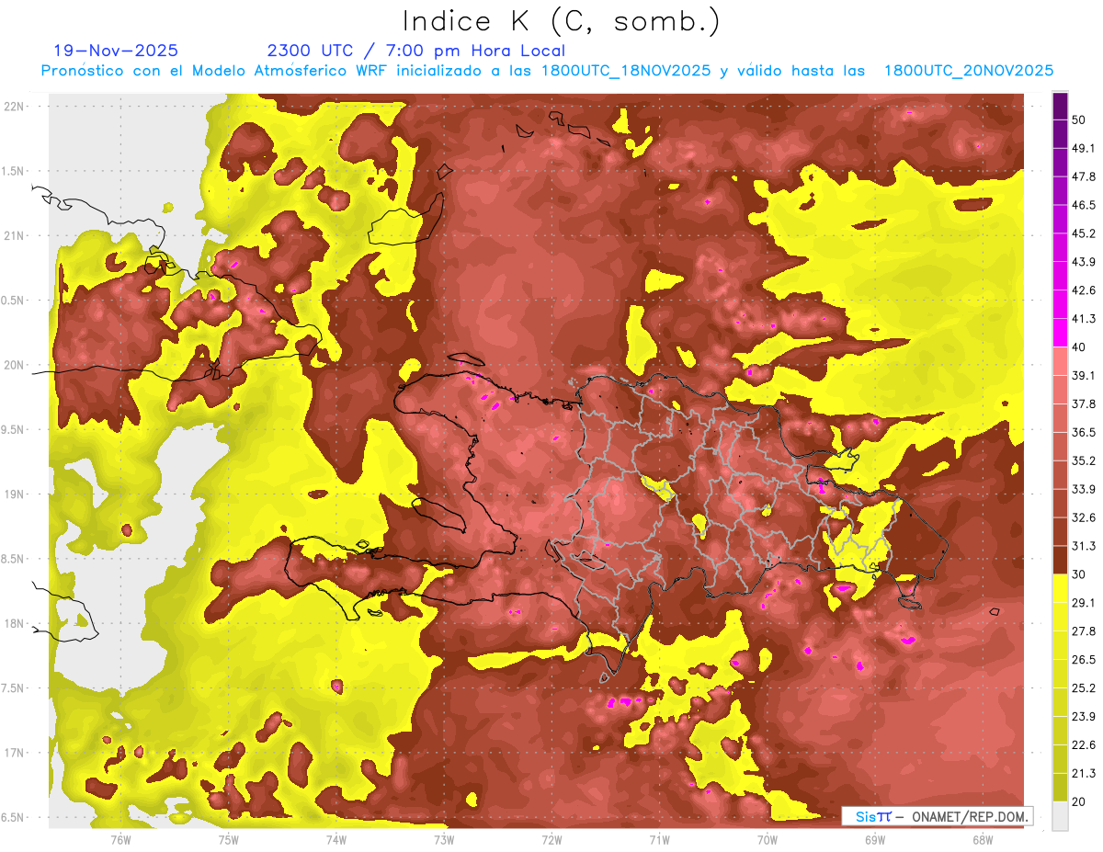The width and height of the screenshot is (1103, 852).
Task: Click the "71W" longitude label
Action: pos(659,839)
